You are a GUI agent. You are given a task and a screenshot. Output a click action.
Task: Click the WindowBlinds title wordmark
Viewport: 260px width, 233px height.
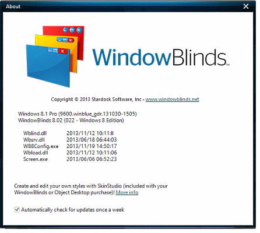(161, 57)
